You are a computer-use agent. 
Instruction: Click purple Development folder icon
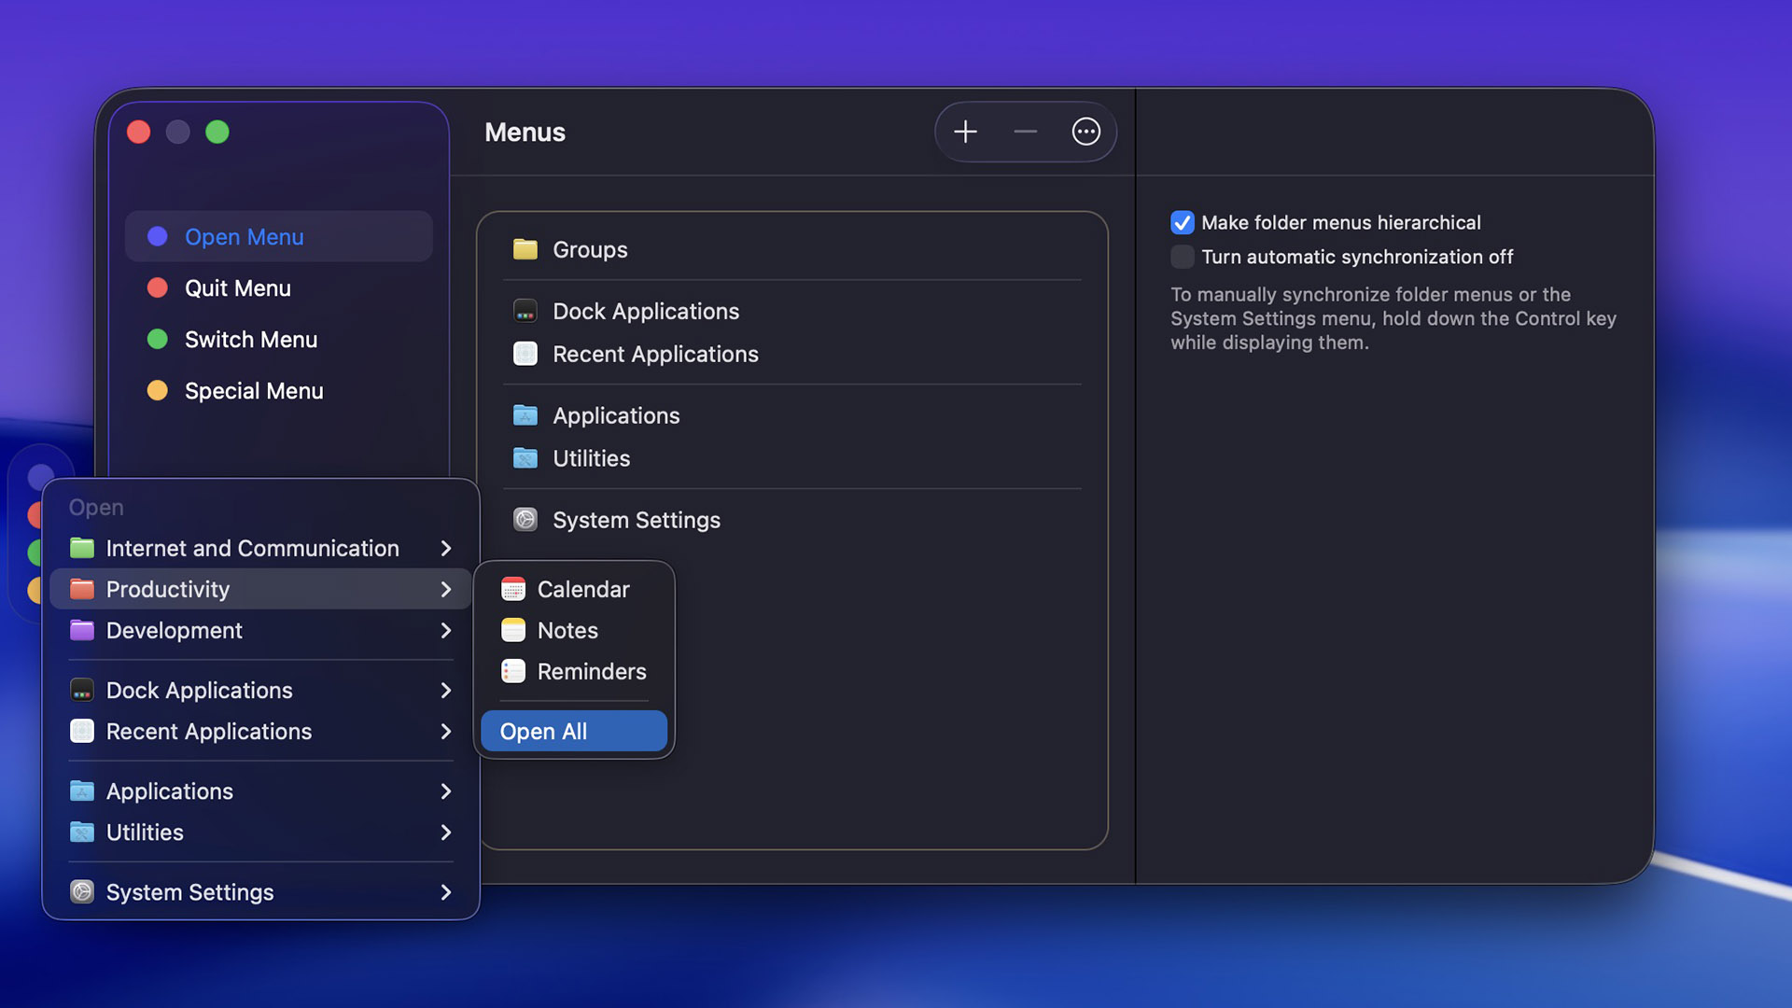coord(82,630)
